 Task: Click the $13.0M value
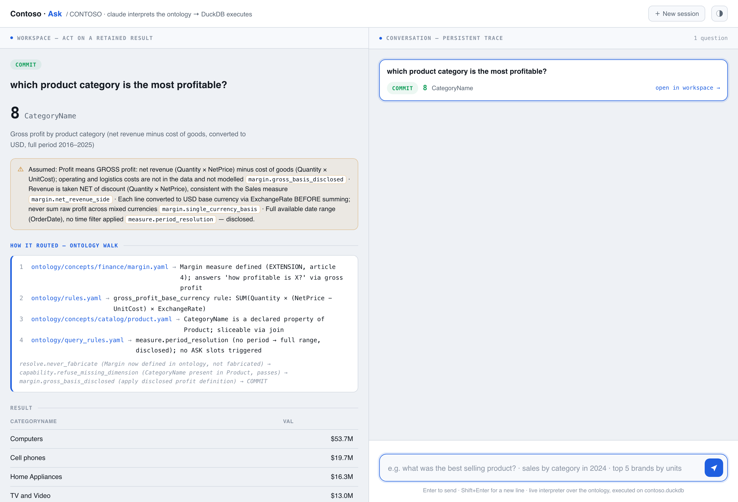point(342,496)
